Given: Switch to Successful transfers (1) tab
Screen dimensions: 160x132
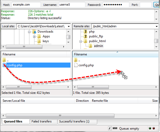Looking at the screenshot, I should (77, 122).
